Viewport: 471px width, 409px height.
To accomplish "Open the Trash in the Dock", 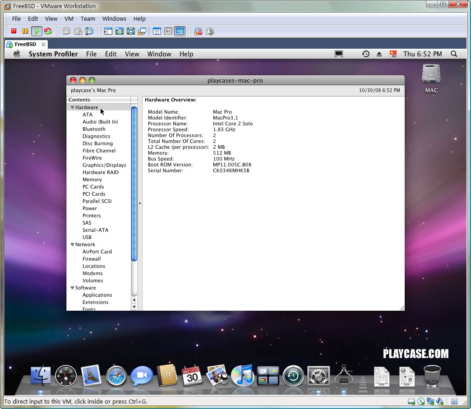I will (x=432, y=375).
